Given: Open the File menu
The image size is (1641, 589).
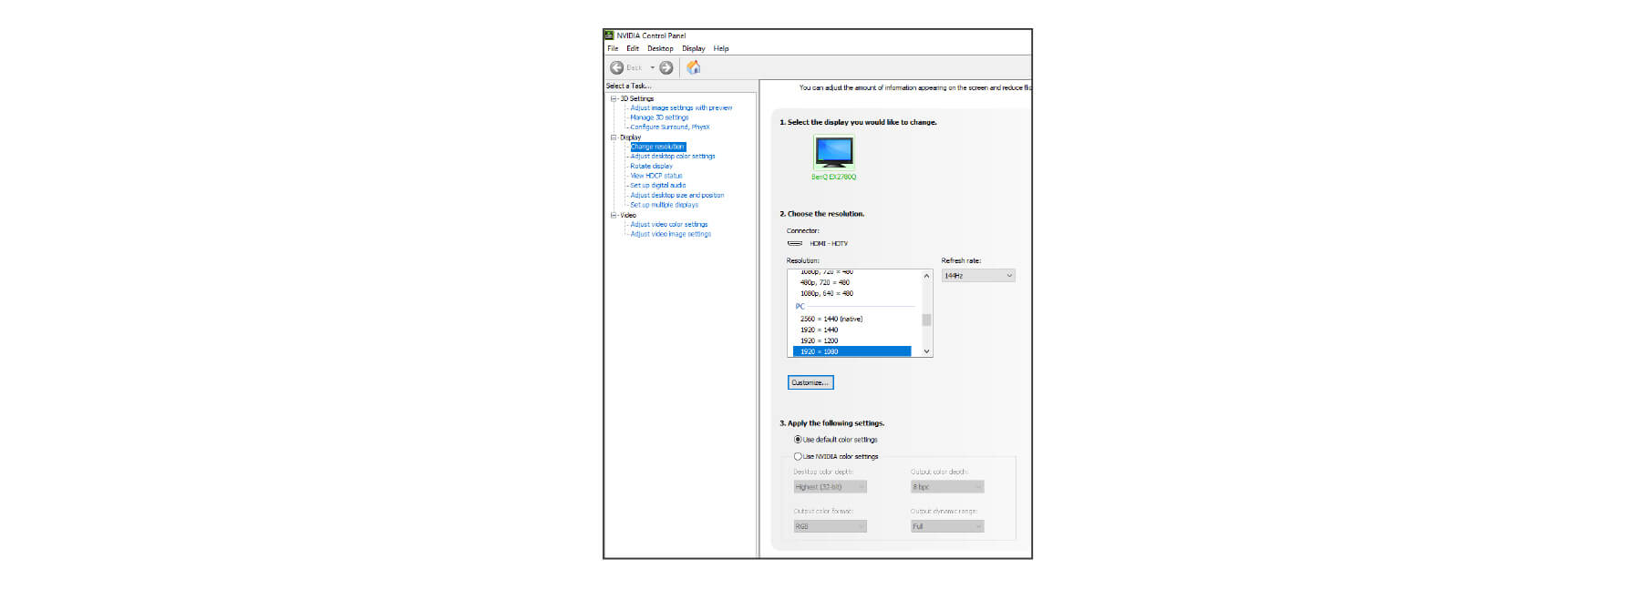Looking at the screenshot, I should (x=613, y=48).
